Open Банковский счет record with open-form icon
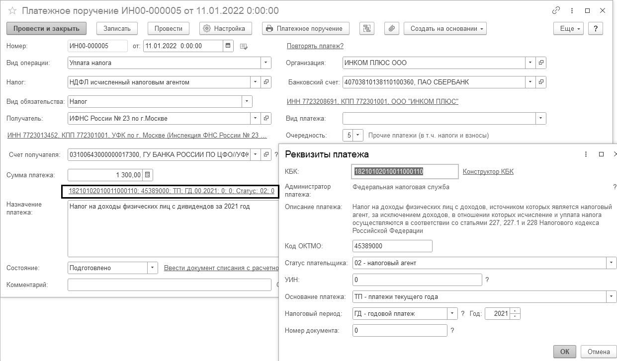This screenshot has width=617, height=361. coord(541,82)
